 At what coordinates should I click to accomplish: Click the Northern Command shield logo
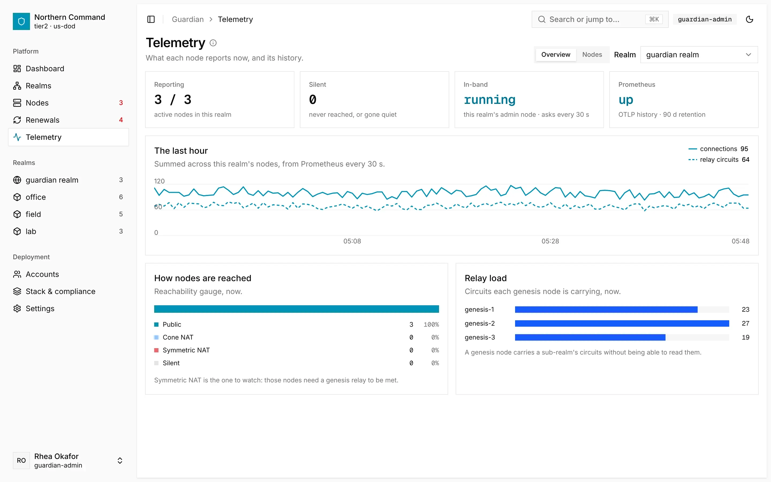pos(21,21)
